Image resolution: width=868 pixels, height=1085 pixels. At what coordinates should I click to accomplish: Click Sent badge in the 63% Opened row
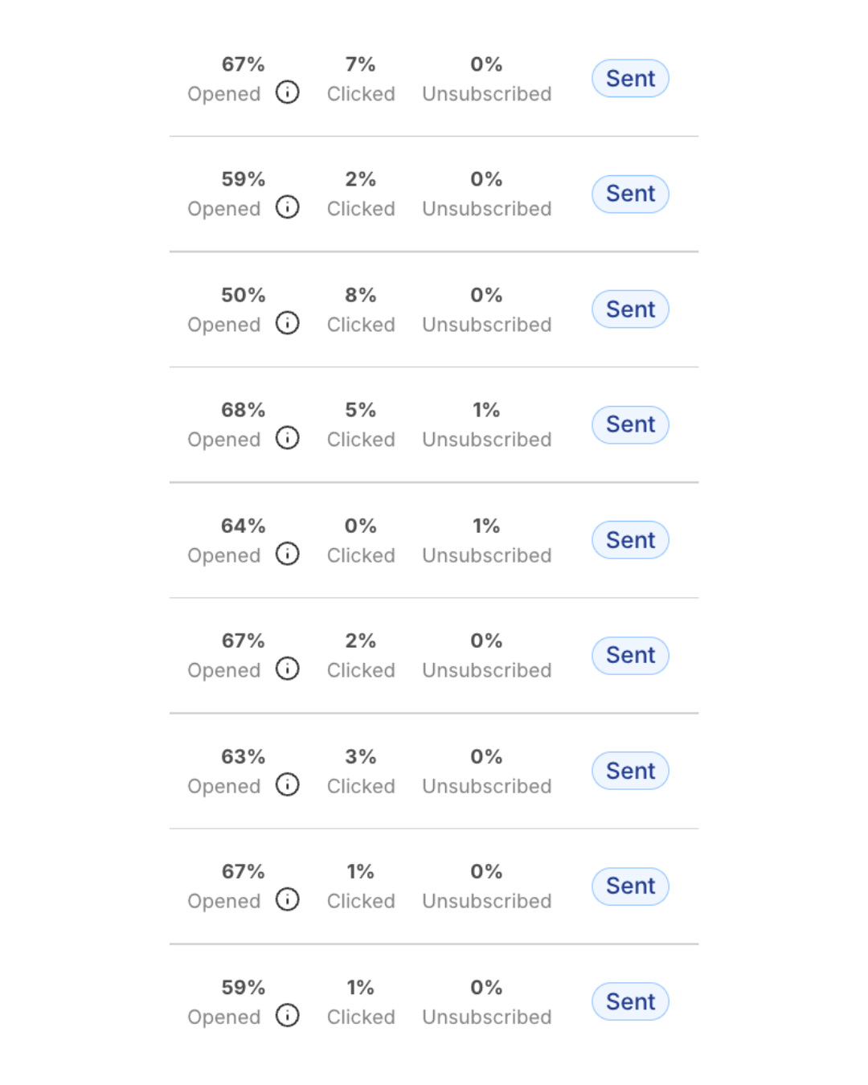tap(630, 771)
